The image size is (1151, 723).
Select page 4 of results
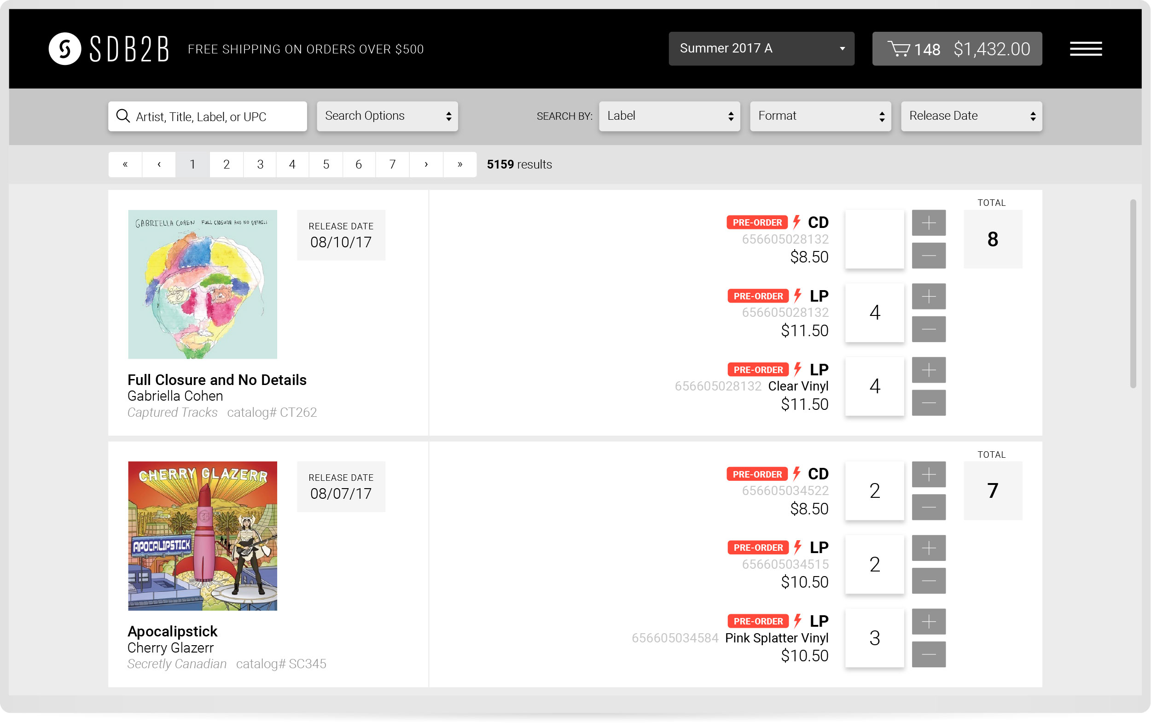coord(292,164)
